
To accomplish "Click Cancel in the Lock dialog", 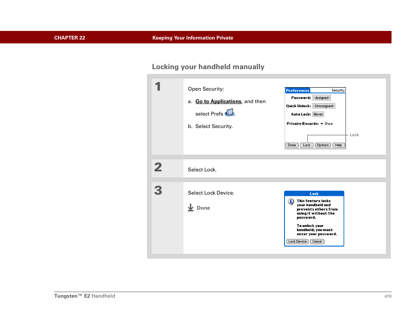I will 317,241.
